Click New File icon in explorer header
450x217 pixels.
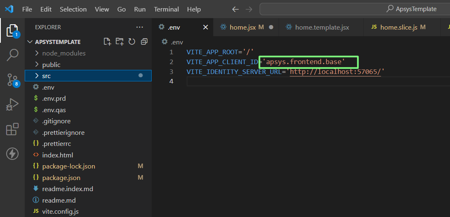(107, 42)
